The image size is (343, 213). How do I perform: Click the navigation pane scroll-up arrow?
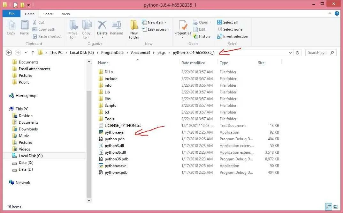pos(89,62)
